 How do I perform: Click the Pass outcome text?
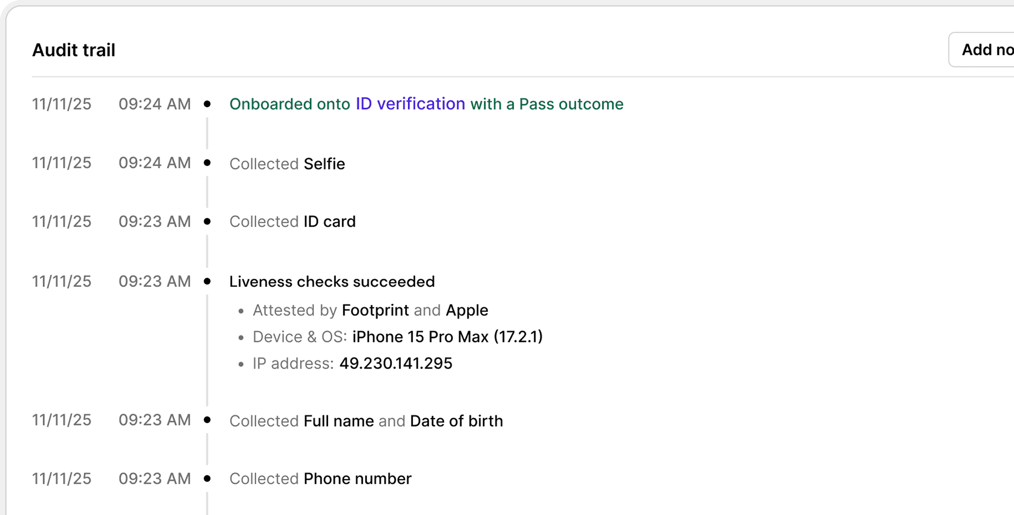point(571,104)
